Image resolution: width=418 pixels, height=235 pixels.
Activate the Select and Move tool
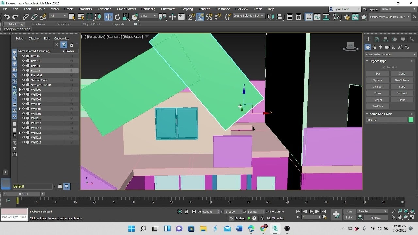[108, 17]
